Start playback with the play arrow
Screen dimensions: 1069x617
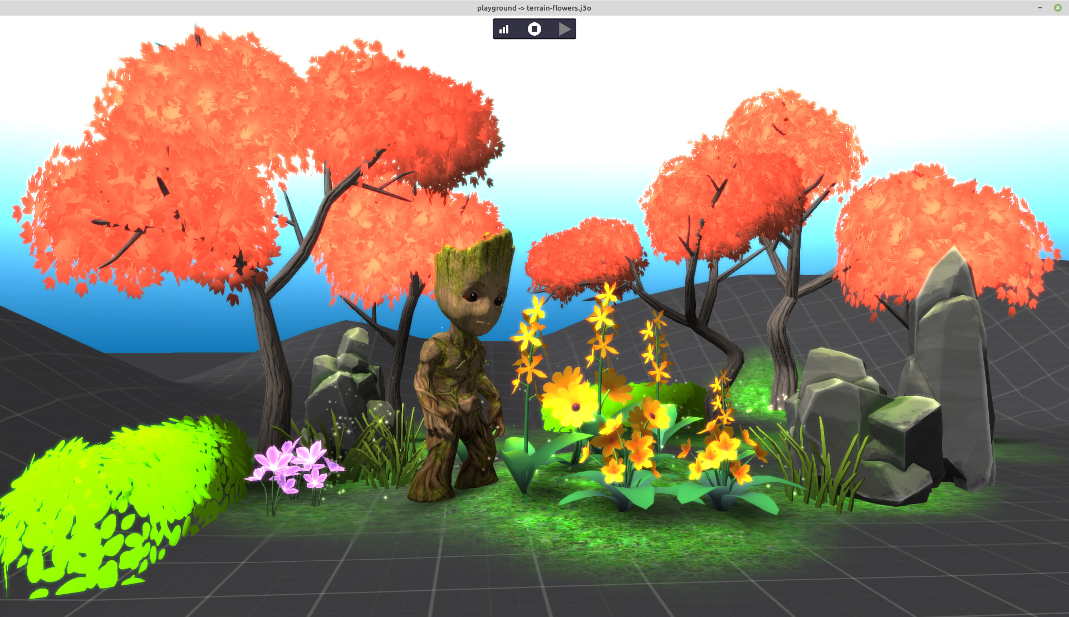(x=565, y=29)
